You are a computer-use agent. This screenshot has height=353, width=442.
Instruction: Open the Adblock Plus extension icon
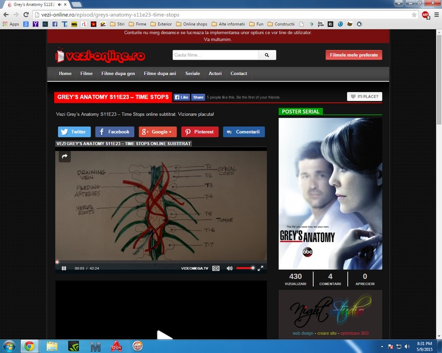[425, 15]
